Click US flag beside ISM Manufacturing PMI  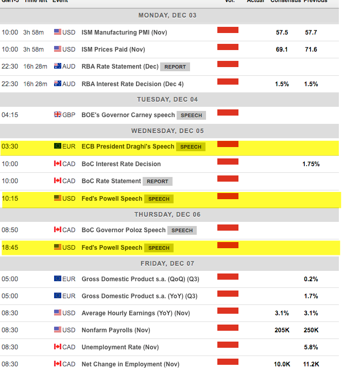point(58,33)
